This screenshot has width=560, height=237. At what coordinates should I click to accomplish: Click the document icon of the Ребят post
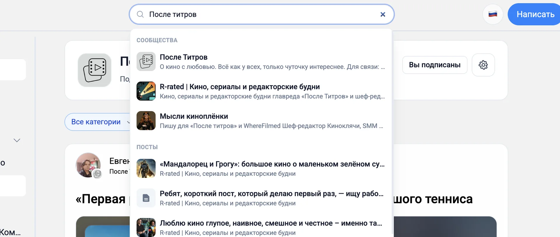click(146, 198)
